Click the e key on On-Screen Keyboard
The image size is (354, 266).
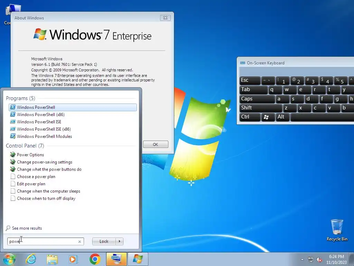click(x=304, y=90)
